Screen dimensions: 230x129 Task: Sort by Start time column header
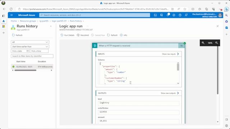[x=21, y=62]
